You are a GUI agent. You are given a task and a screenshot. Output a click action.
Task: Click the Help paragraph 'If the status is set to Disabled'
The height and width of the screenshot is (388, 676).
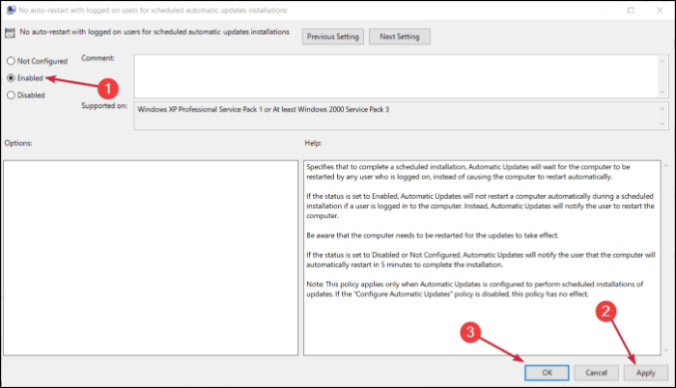click(481, 260)
